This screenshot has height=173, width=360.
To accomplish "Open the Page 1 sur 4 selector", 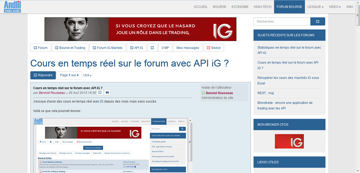I will [69, 75].
